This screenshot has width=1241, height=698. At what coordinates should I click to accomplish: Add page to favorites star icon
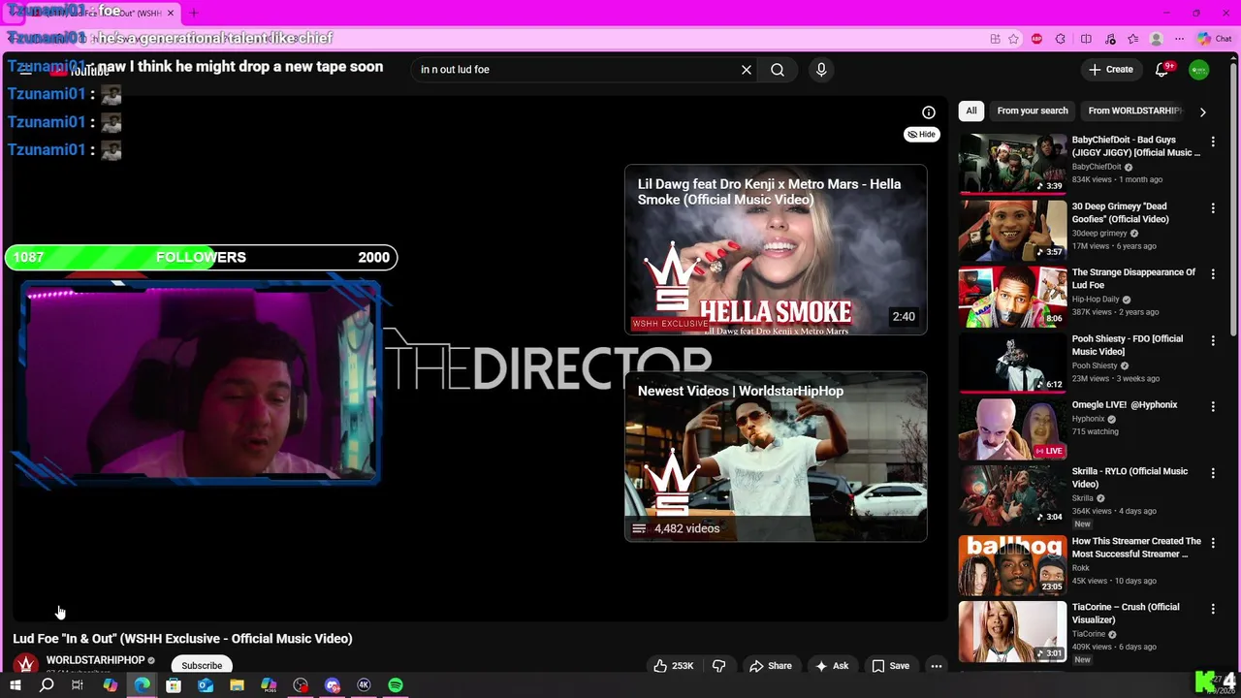[x=1013, y=39]
